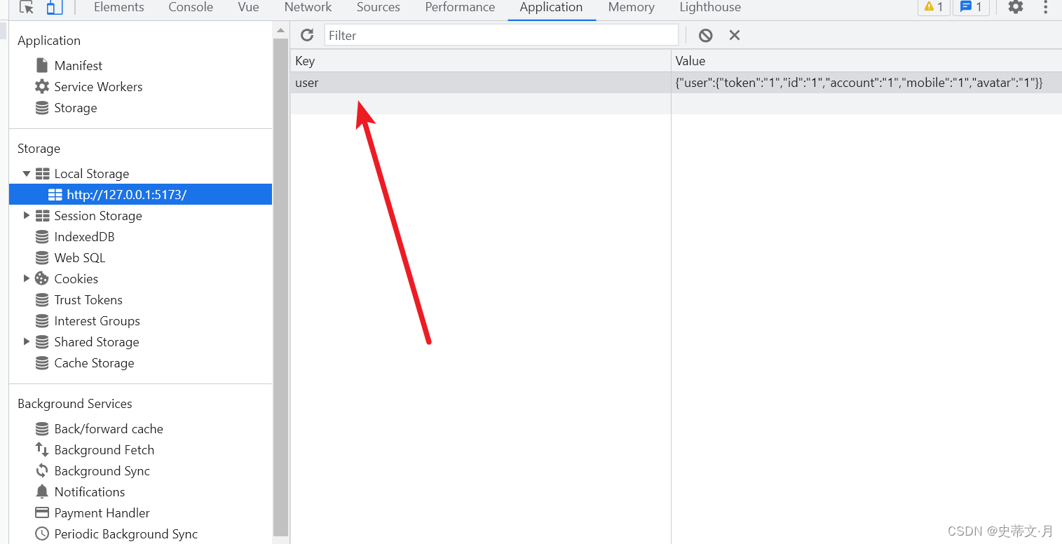Image resolution: width=1062 pixels, height=544 pixels.
Task: Click the Payment Handler card icon
Action: pyautogui.click(x=42, y=512)
